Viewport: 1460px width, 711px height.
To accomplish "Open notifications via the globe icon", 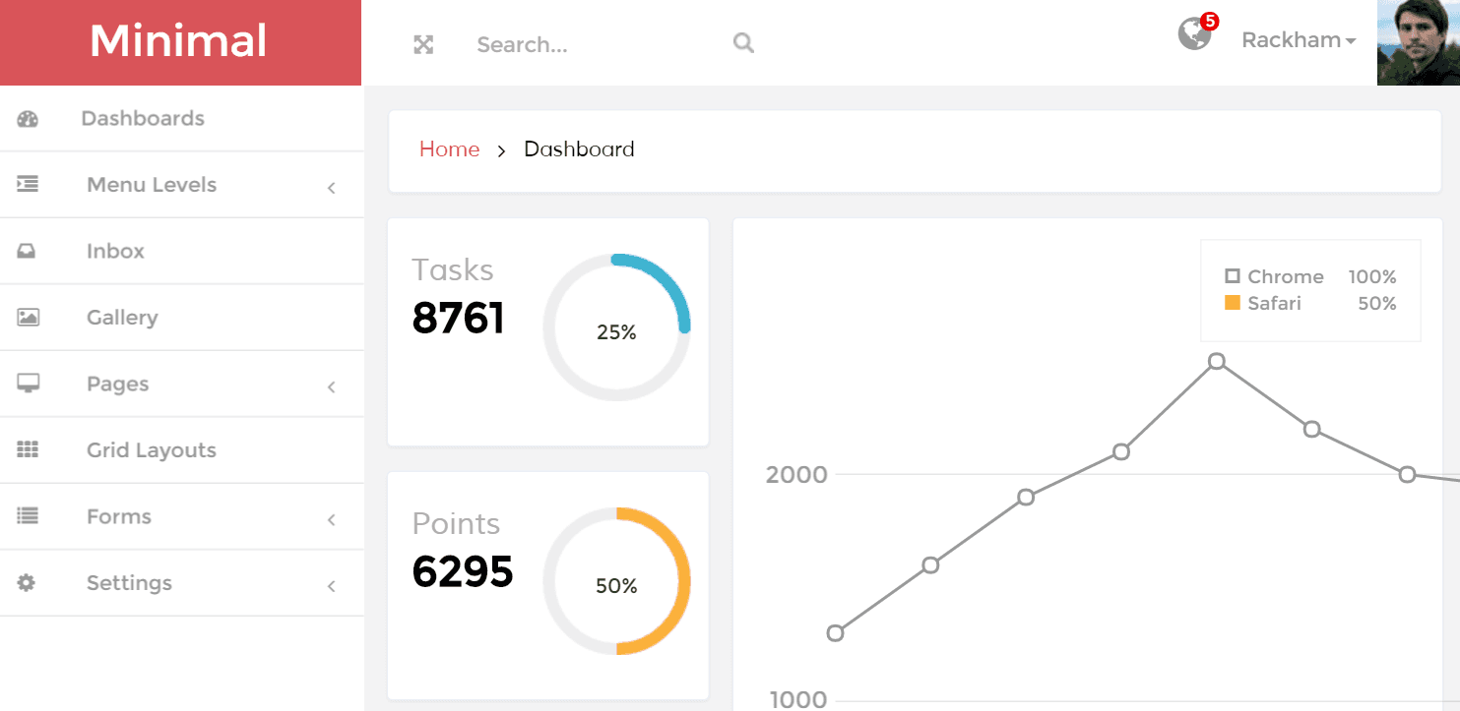I will click(1193, 34).
